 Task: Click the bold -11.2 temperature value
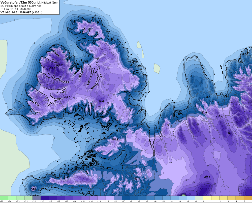[x=67, y=82]
